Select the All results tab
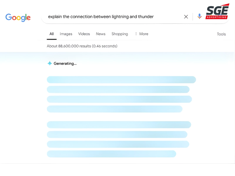 52,34
